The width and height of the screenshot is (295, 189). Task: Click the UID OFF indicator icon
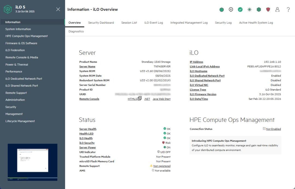tap(158, 152)
